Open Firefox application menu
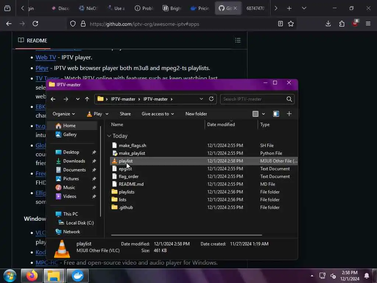 point(368,24)
